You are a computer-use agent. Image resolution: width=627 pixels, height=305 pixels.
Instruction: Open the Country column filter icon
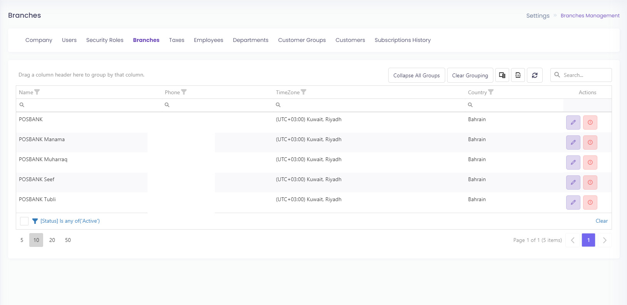pos(491,92)
